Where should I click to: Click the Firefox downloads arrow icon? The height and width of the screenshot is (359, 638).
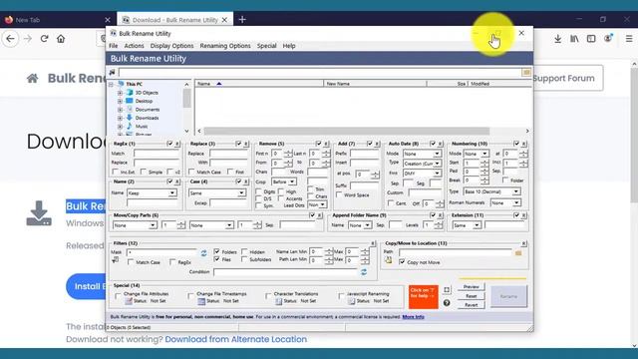click(558, 39)
